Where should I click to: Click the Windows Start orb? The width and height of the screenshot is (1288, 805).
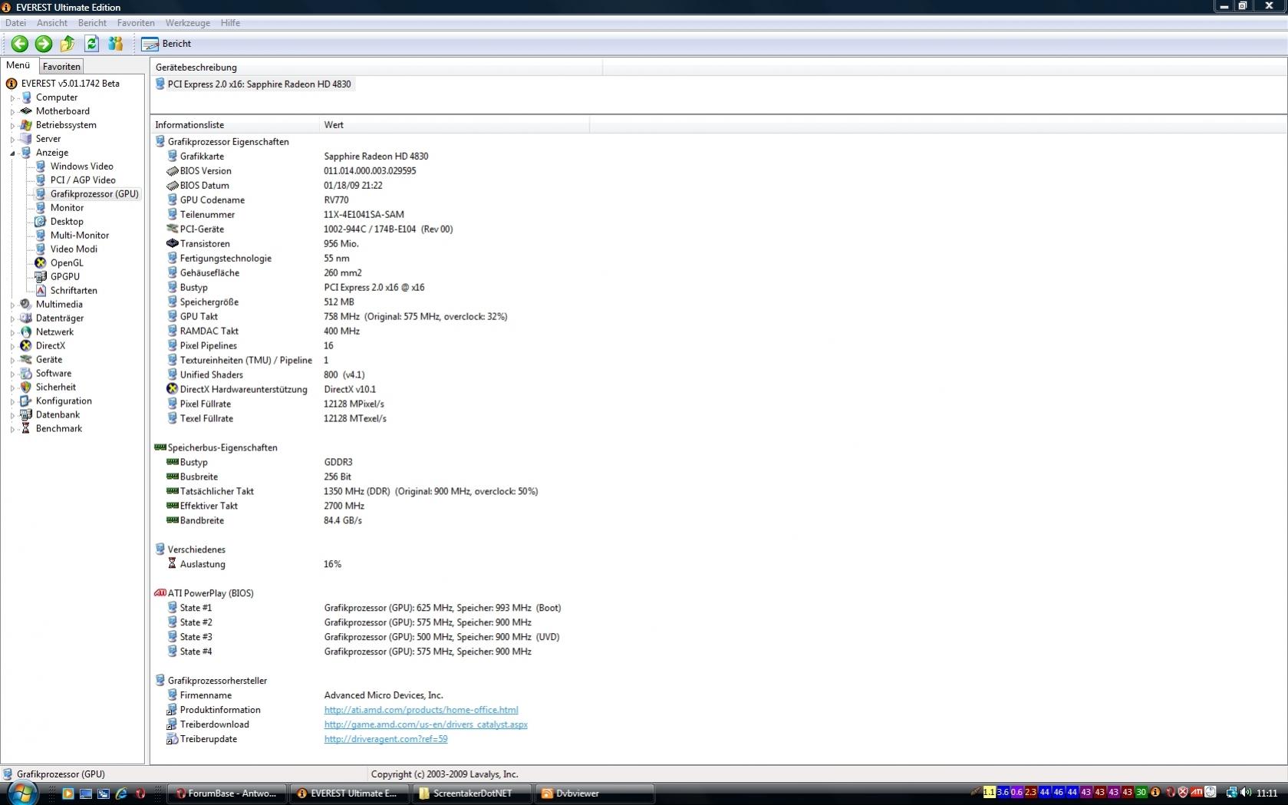pos(22,793)
